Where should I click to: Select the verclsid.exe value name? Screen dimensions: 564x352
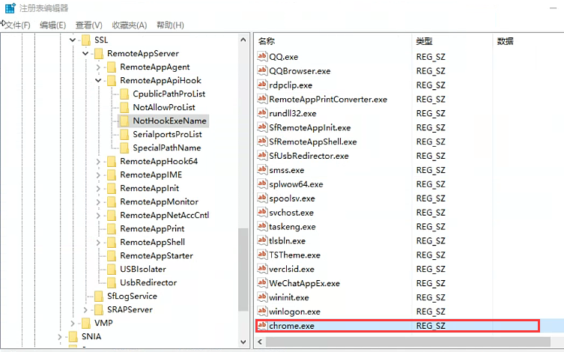(291, 270)
